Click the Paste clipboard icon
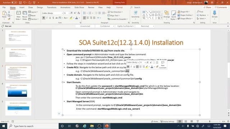 4,14
